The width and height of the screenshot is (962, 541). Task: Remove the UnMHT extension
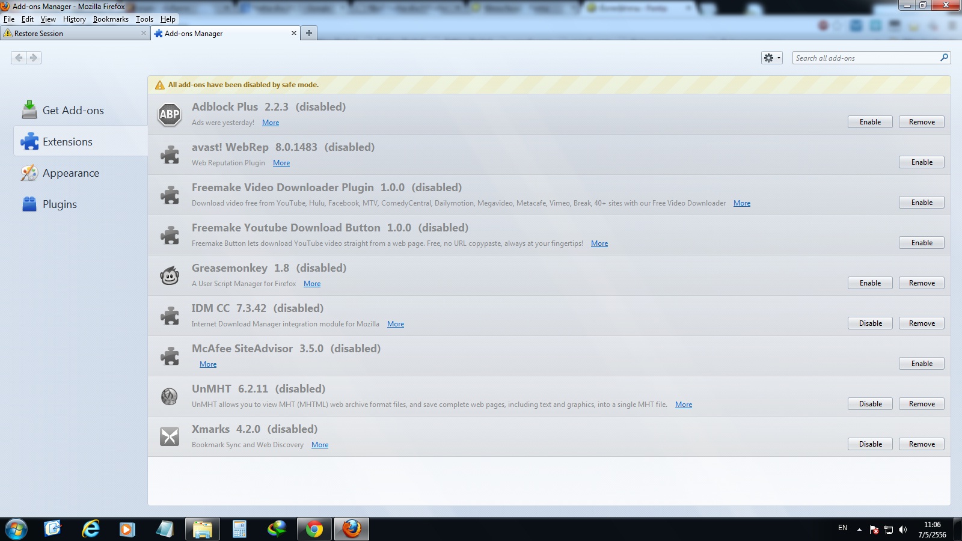[x=922, y=404]
